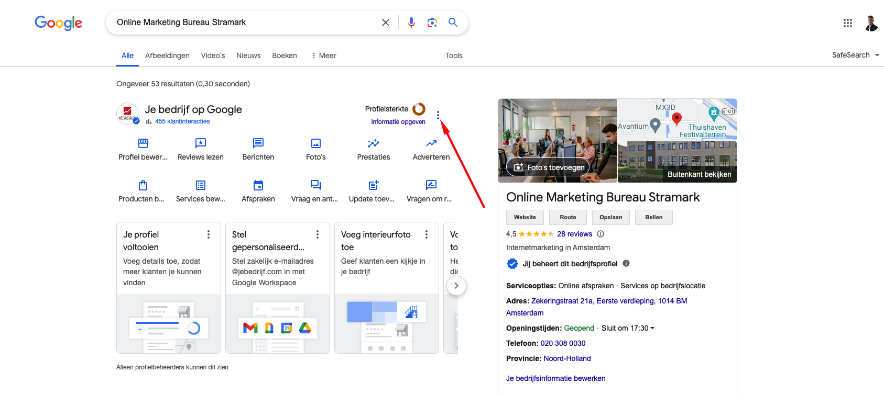The width and height of the screenshot is (884, 395).
Task: Open the Meer search filter menu
Action: tap(324, 55)
